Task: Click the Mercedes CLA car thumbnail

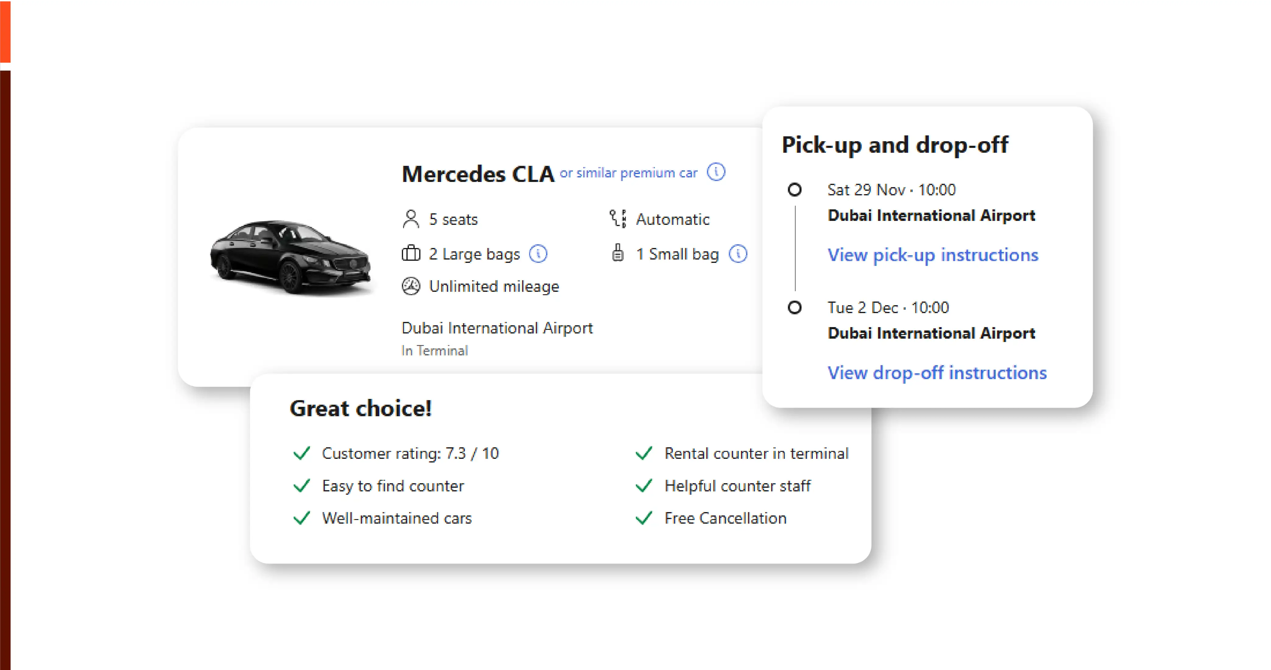Action: [x=290, y=257]
